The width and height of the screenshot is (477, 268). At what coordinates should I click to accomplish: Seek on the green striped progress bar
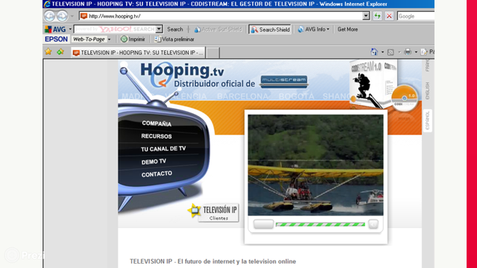(320, 225)
